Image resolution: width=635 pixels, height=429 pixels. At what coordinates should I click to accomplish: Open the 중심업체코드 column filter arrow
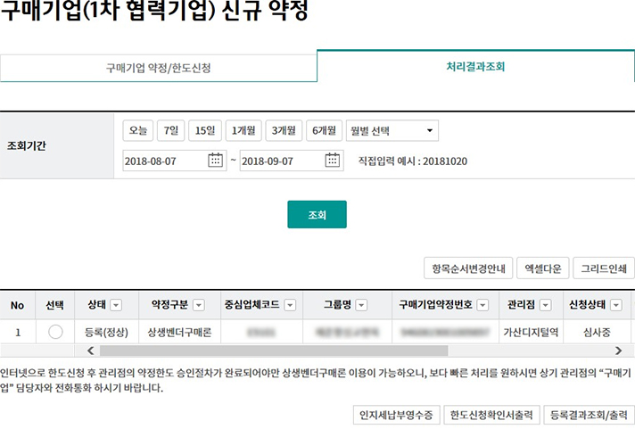pos(288,305)
